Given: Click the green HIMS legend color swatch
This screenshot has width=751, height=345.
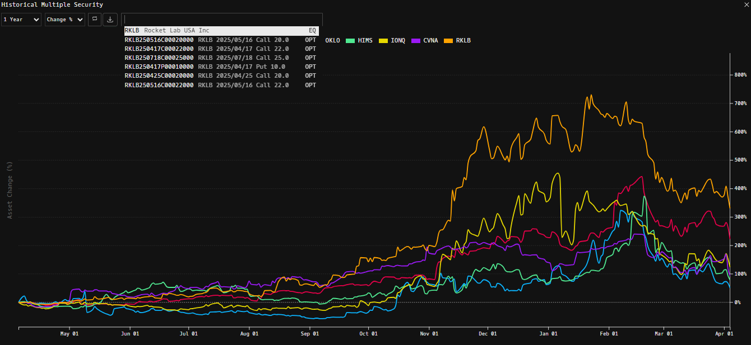Looking at the screenshot, I should pos(350,41).
